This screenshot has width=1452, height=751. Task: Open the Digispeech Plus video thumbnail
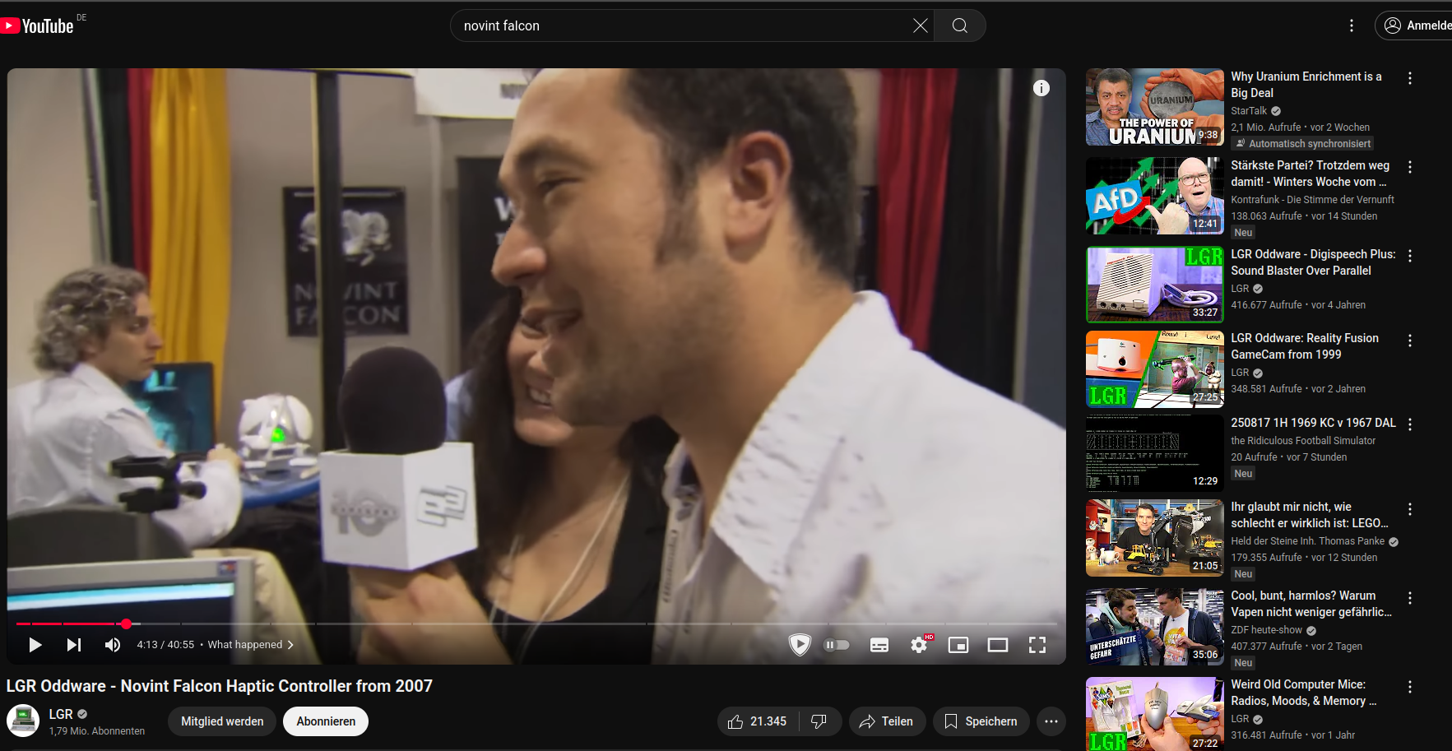tap(1155, 285)
